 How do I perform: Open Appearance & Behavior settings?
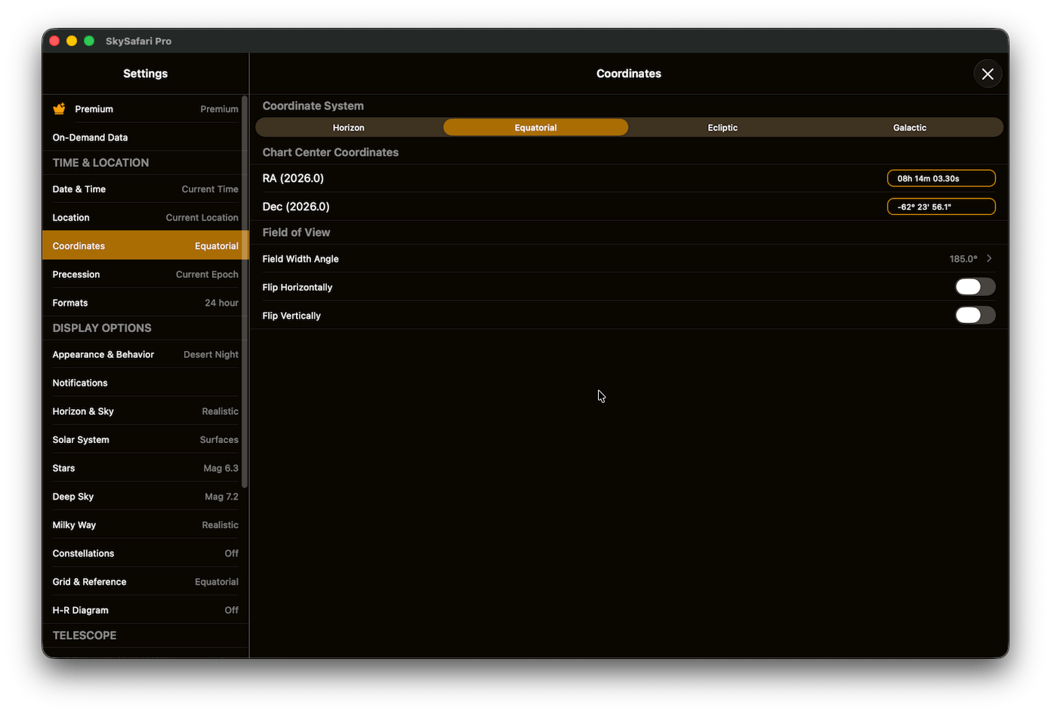pyautogui.click(x=145, y=355)
